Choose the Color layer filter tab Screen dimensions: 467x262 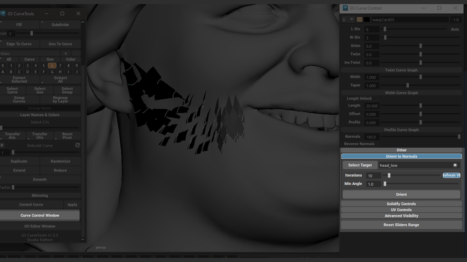click(71, 59)
